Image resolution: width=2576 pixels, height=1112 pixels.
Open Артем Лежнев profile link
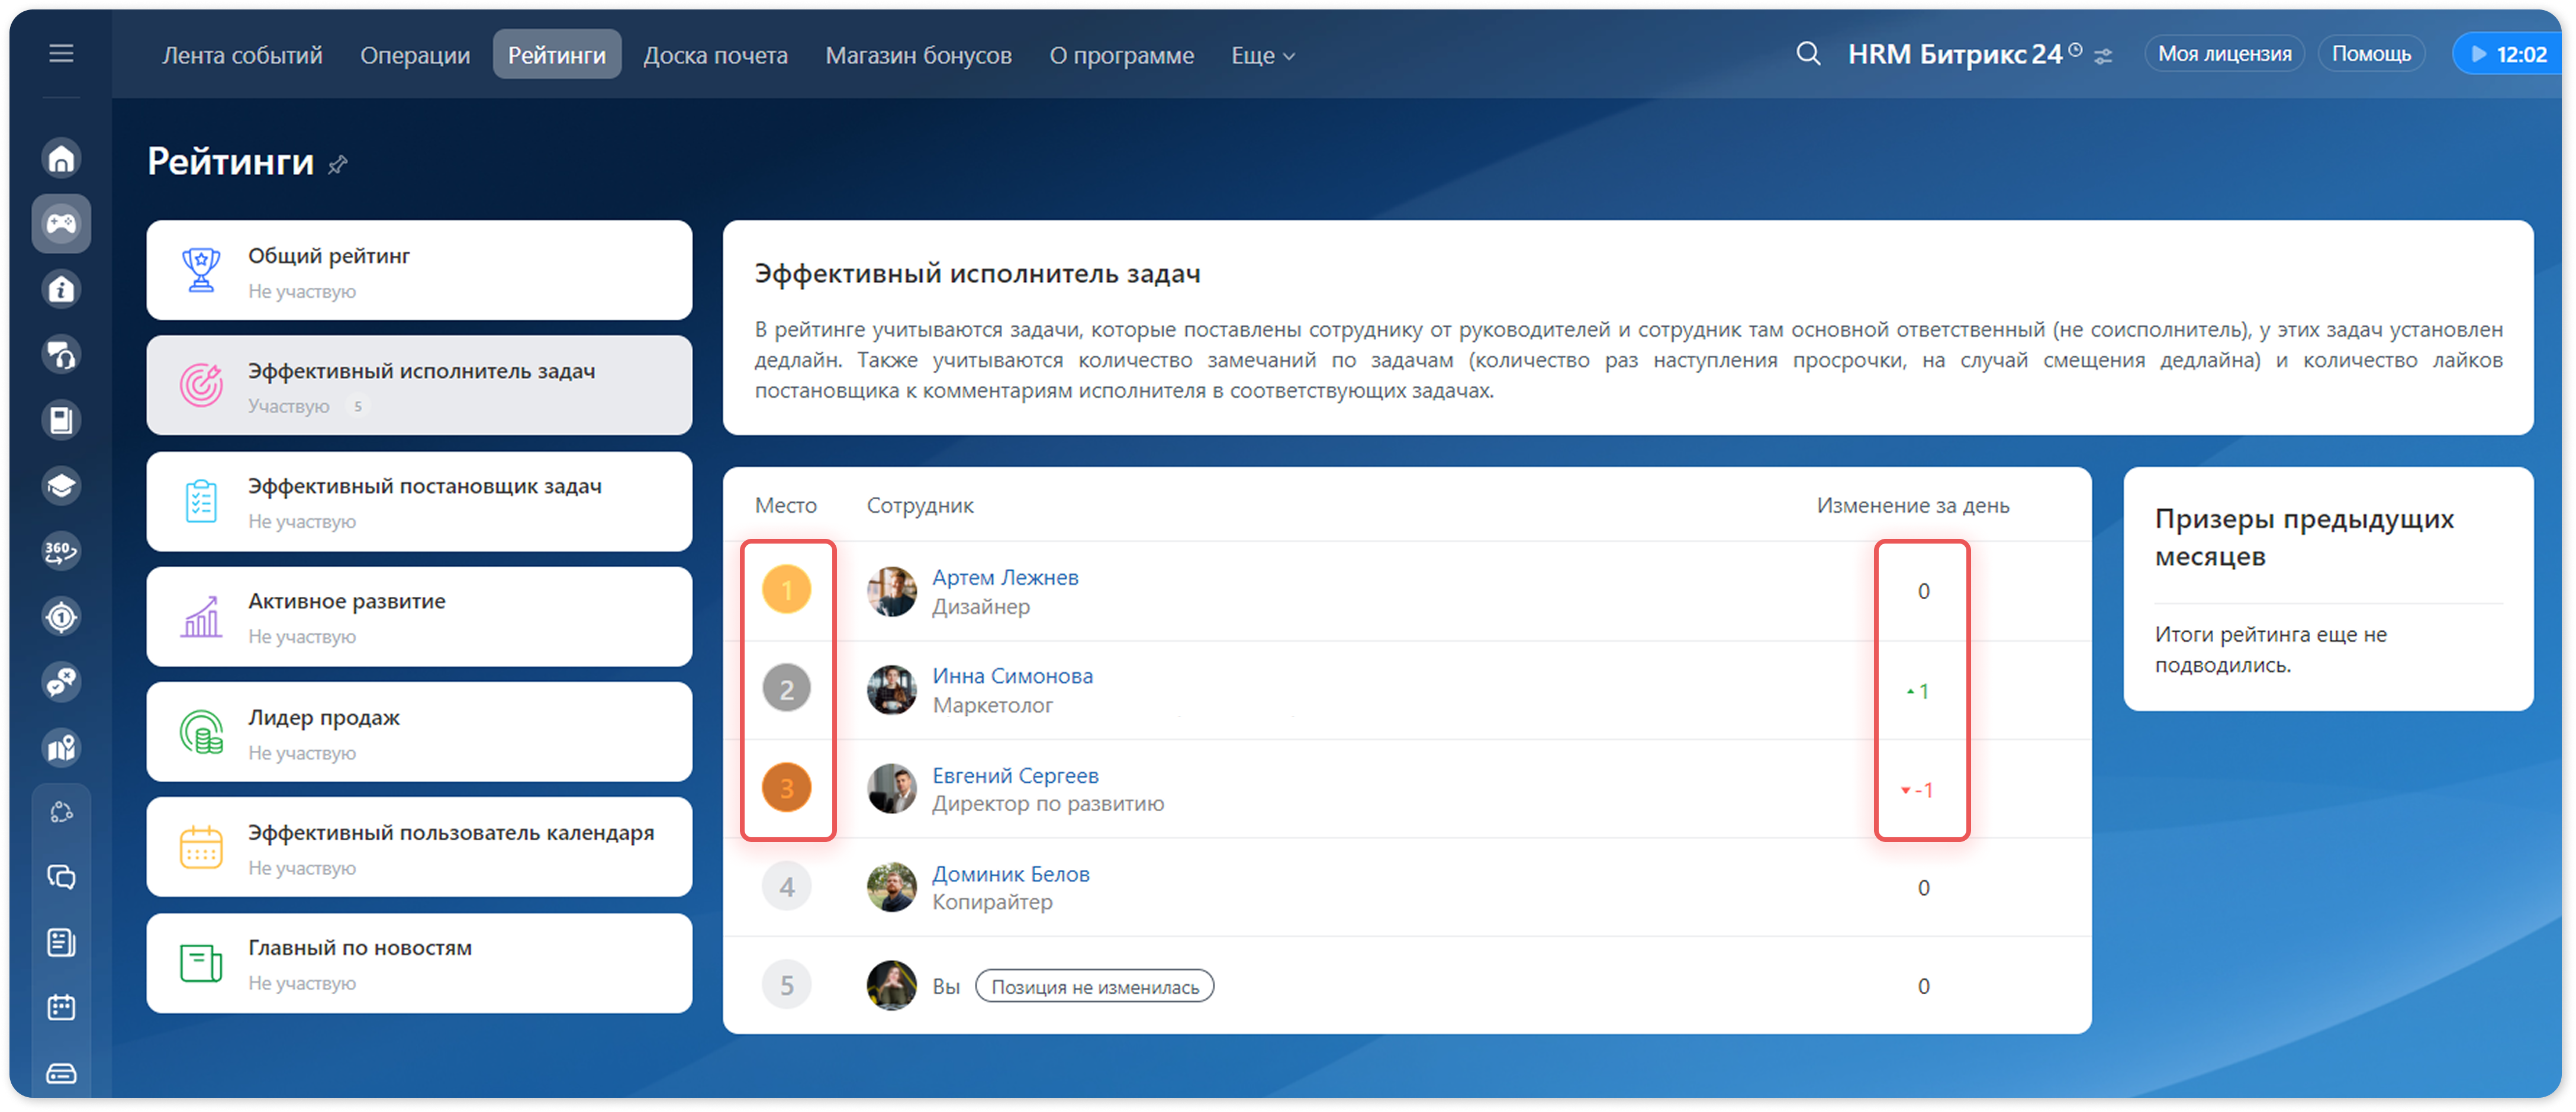1005,577
